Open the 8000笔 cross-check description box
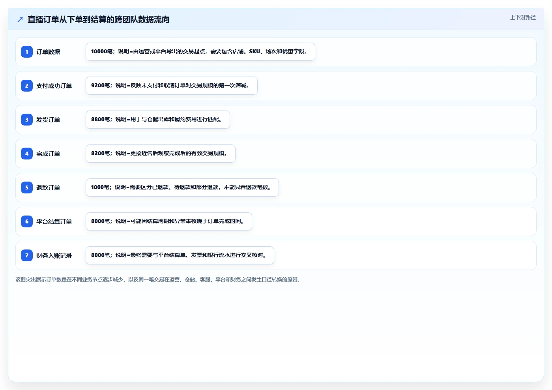This screenshot has width=552, height=390. tap(180, 255)
